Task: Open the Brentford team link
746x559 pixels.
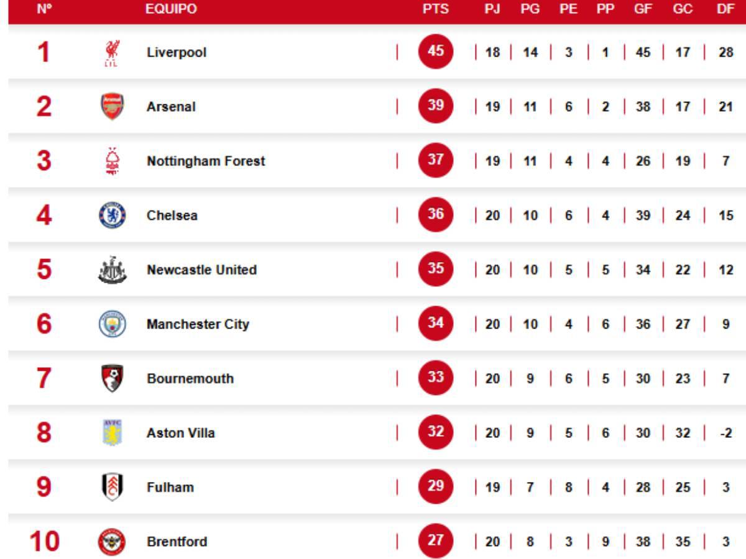Action: (177, 542)
